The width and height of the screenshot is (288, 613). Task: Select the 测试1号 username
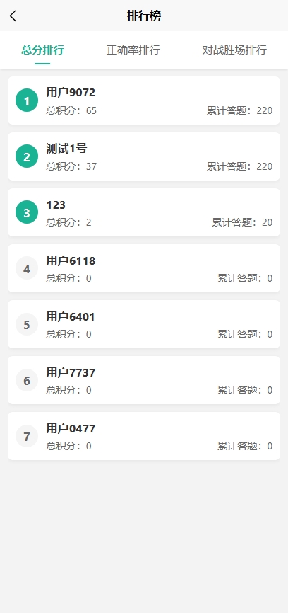(66, 149)
